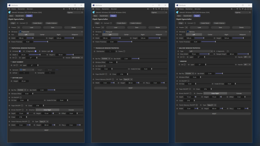Click up arrow in Trapezoidal attribute window
This screenshot has width=260, height=146.
[x=70, y=9]
